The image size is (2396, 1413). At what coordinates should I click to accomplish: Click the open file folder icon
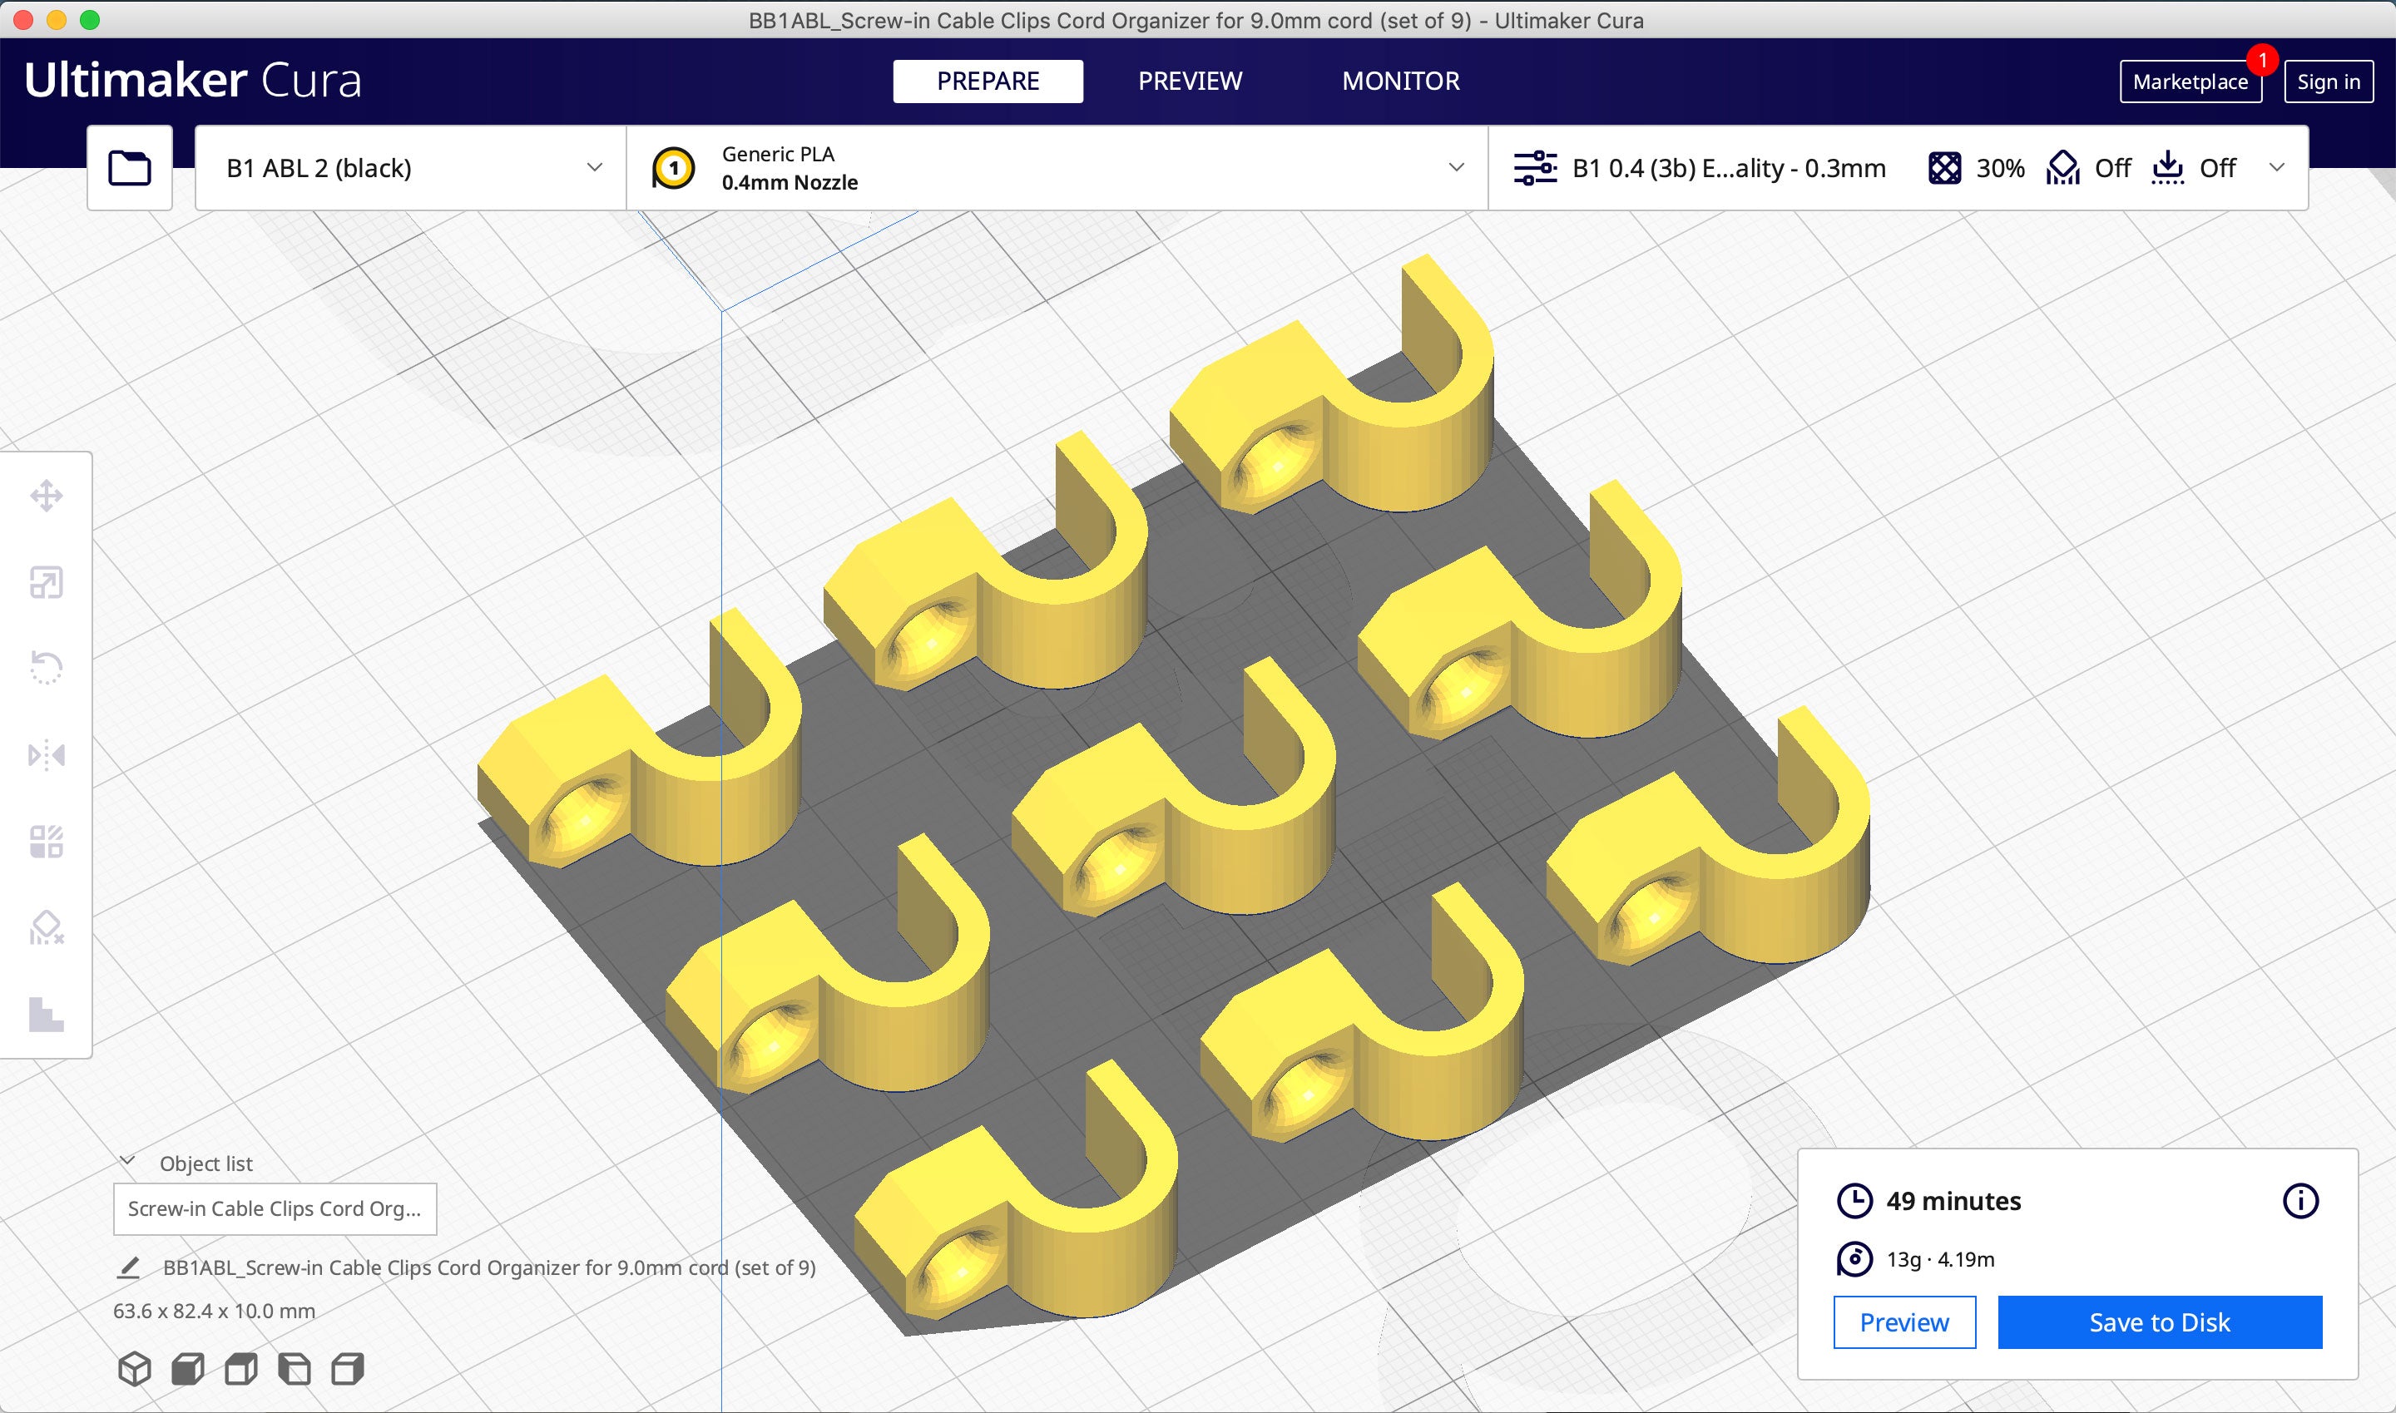pyautogui.click(x=130, y=167)
